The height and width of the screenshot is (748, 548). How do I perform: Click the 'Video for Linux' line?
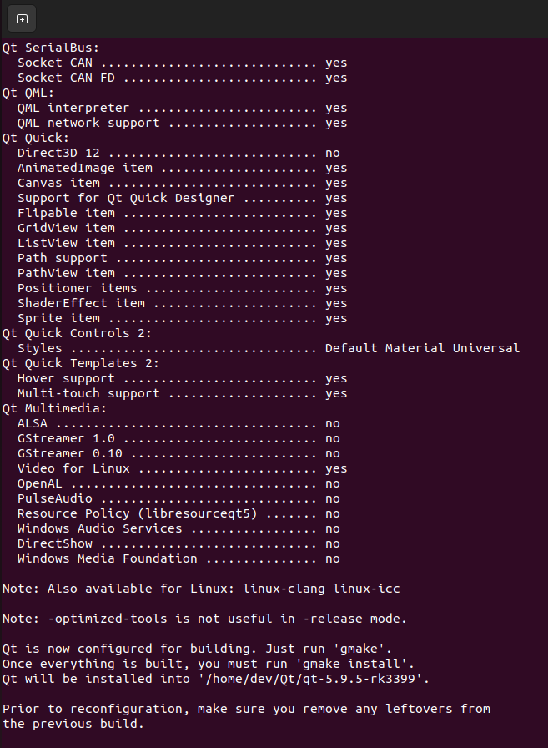pyautogui.click(x=182, y=468)
